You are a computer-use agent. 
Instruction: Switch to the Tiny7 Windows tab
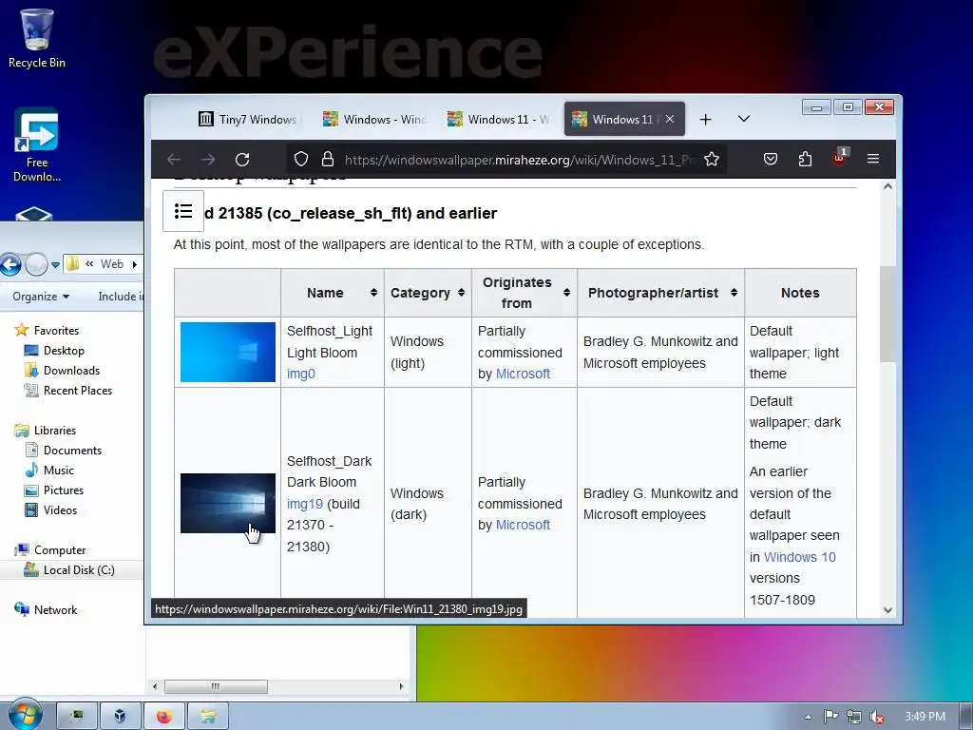pyautogui.click(x=248, y=119)
